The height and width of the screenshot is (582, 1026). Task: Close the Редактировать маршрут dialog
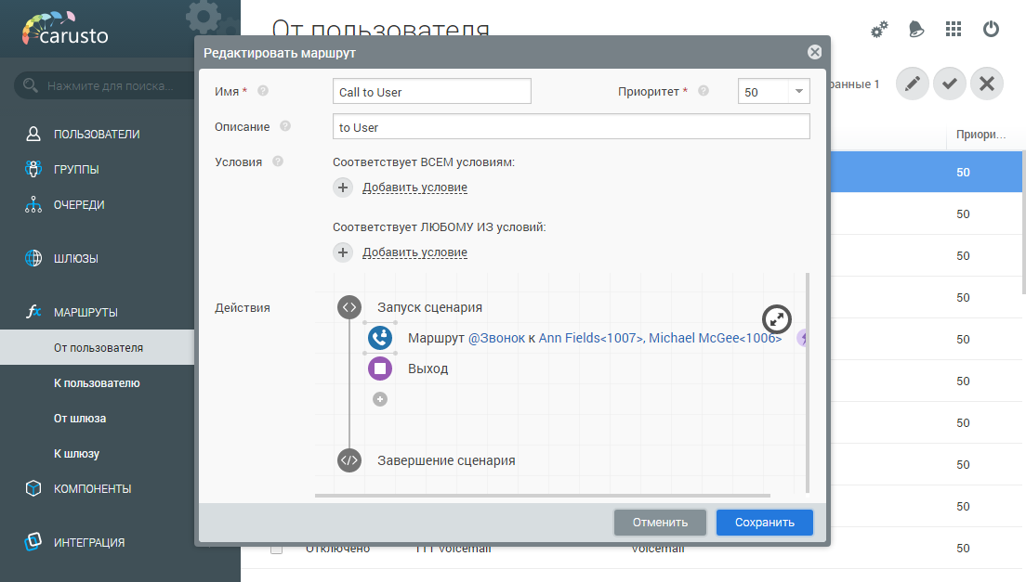pyautogui.click(x=814, y=52)
